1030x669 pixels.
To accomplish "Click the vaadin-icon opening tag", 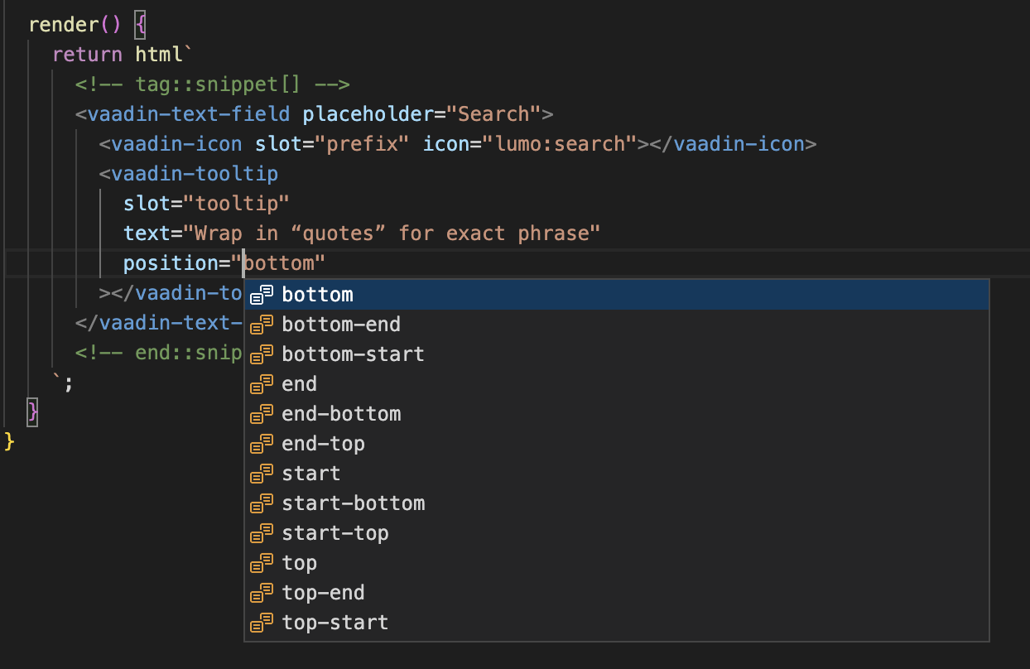I will coord(171,143).
